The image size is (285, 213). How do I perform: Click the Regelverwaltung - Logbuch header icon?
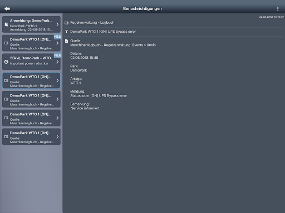click(x=66, y=23)
